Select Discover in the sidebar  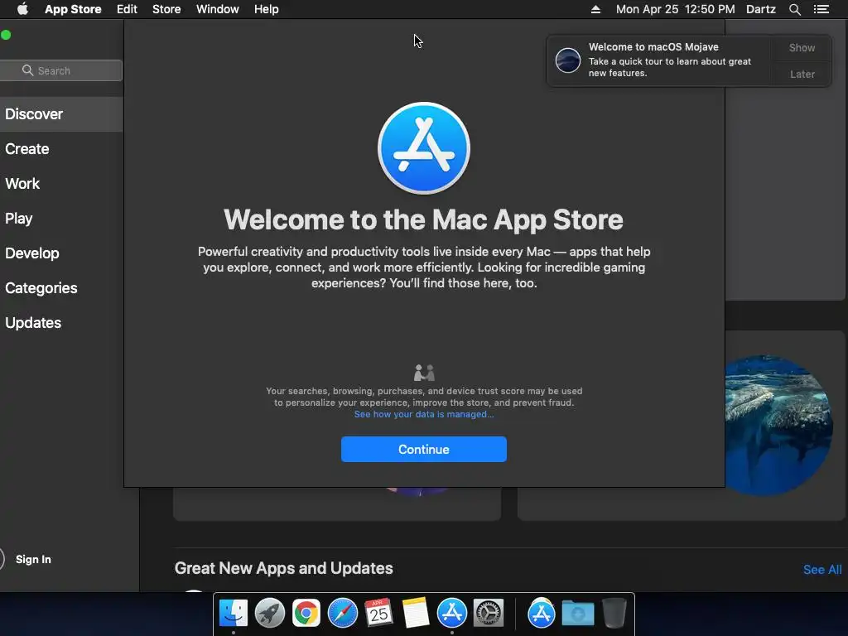click(61, 114)
